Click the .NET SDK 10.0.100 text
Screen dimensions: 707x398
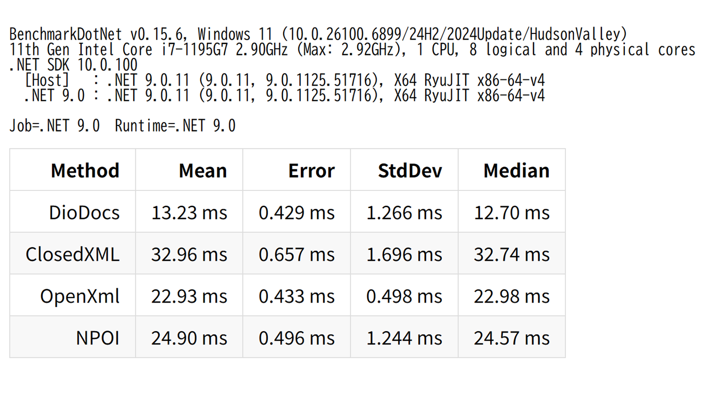tap(74, 65)
